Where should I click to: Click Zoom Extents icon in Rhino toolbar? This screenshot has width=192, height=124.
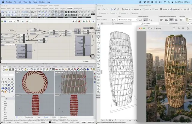click(44, 69)
